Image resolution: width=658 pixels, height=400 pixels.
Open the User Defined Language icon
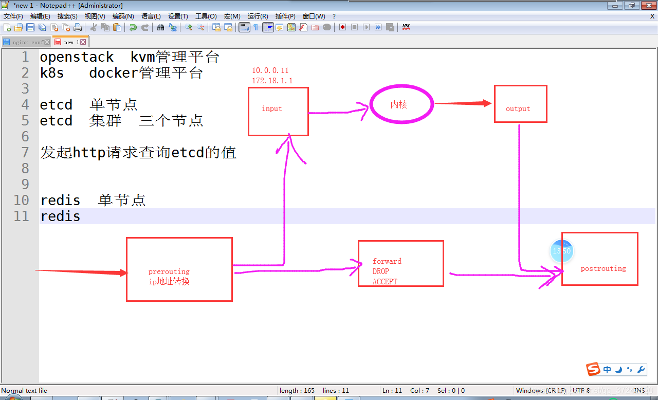point(279,27)
